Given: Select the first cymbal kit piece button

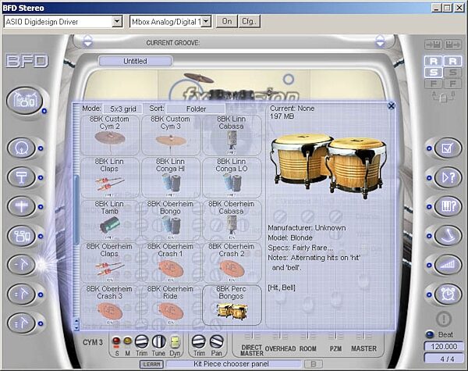Looking at the screenshot, I should coord(22,265).
